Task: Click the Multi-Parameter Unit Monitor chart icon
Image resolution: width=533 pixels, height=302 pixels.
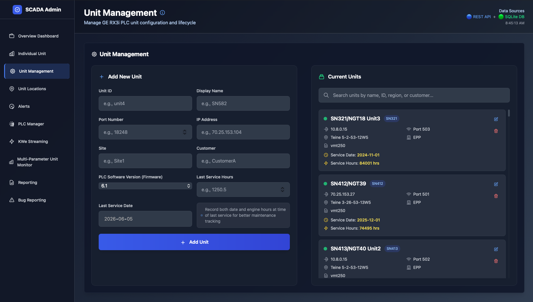Action: click(x=11, y=162)
